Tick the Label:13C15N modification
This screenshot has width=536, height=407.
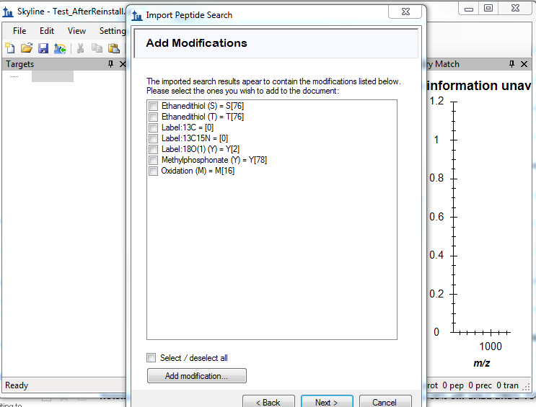click(153, 138)
